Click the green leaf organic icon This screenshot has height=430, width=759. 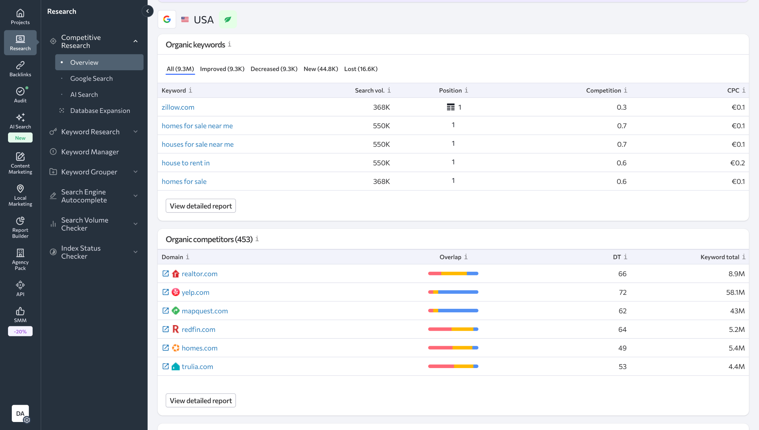coord(227,20)
